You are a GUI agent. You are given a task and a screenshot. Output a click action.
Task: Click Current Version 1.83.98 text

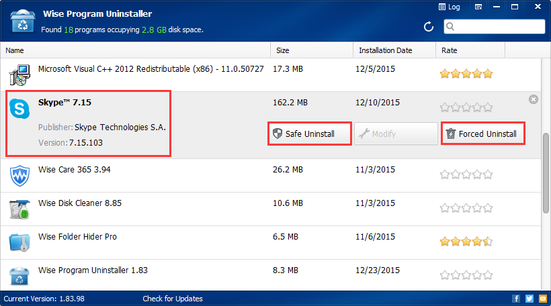pyautogui.click(x=44, y=299)
